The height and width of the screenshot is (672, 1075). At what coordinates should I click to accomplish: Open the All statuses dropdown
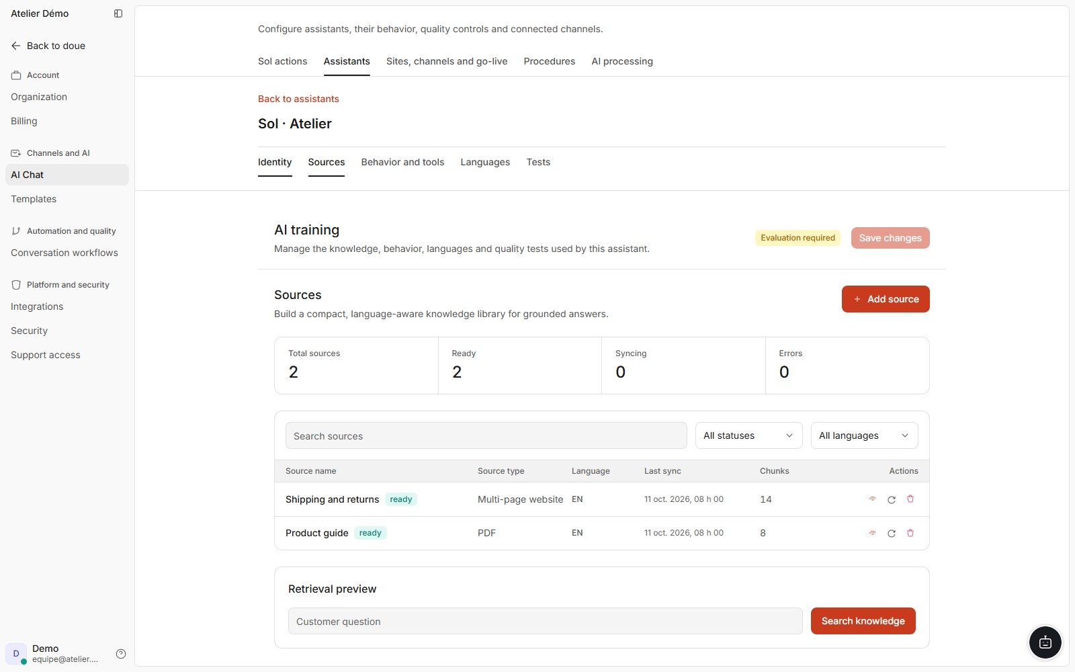coord(748,435)
